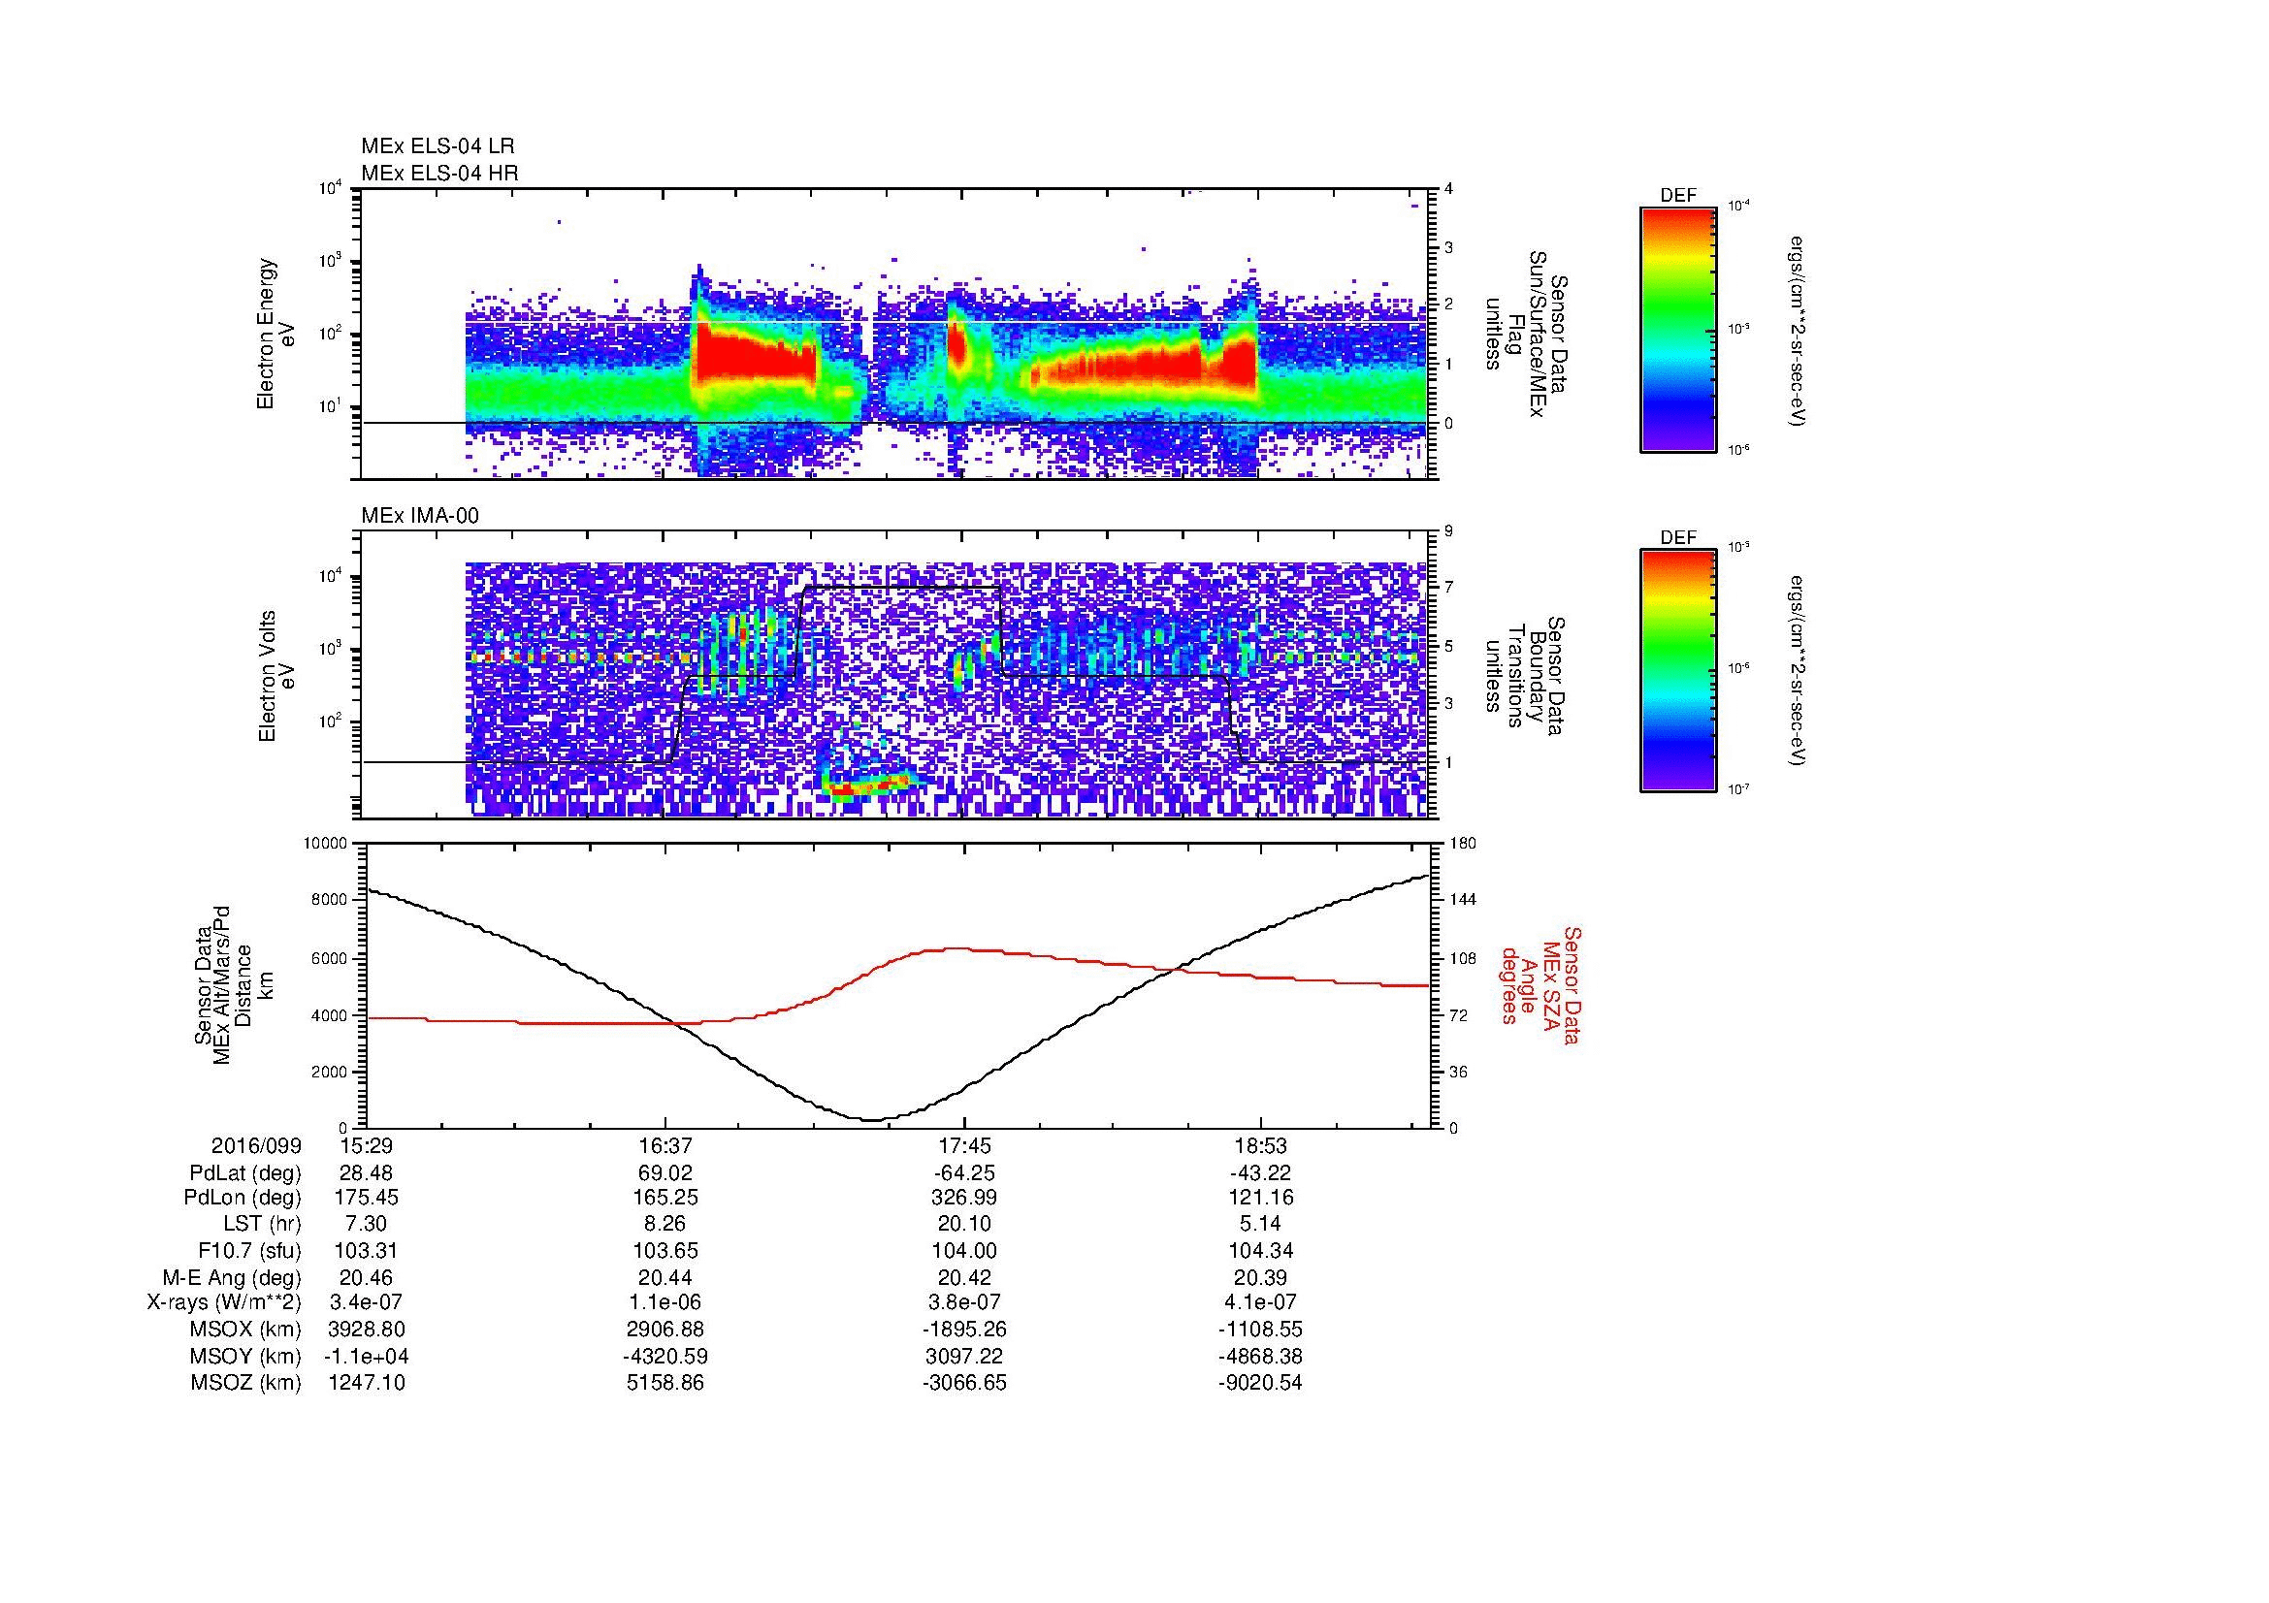The height and width of the screenshot is (1603, 2269).
Task: Click the 'MSOY (km)' row label
Action: (x=246, y=1356)
